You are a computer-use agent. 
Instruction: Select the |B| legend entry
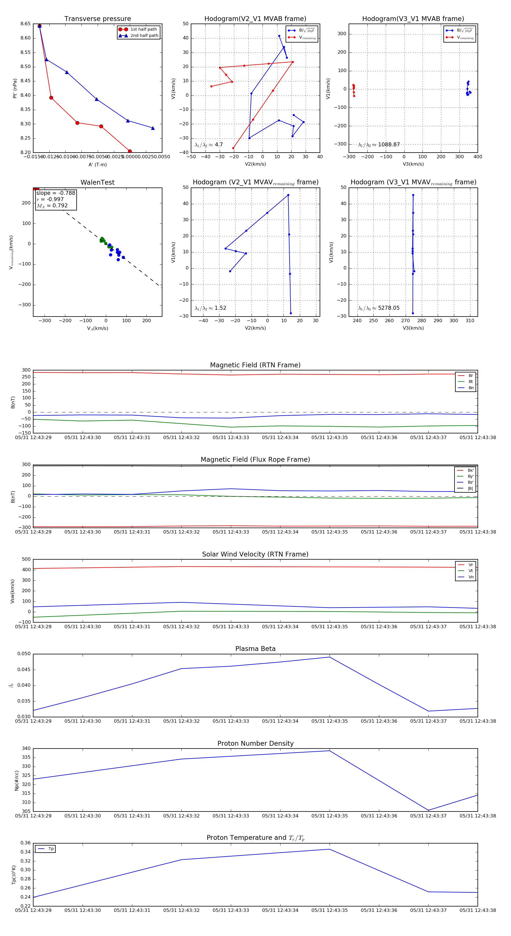466,489
